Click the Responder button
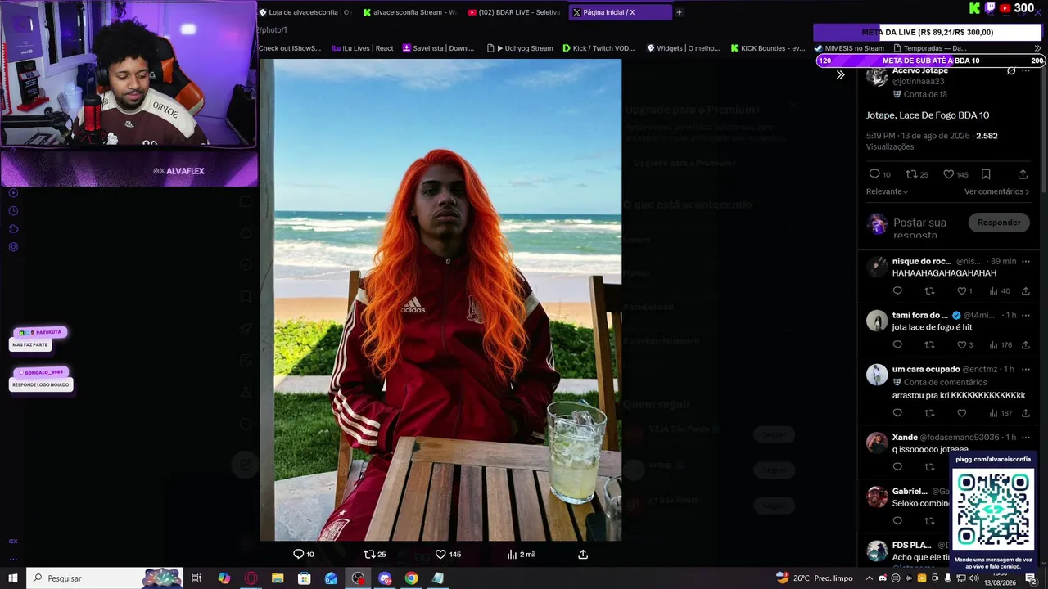Image resolution: width=1048 pixels, height=589 pixels. tap(999, 223)
